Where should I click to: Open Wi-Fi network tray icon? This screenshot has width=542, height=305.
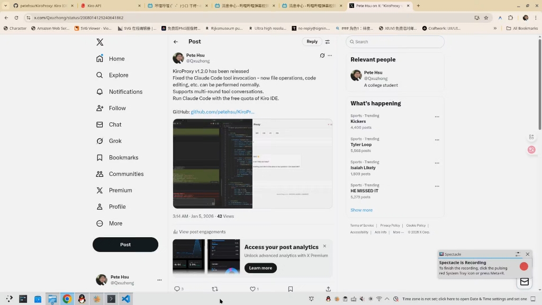point(379,299)
